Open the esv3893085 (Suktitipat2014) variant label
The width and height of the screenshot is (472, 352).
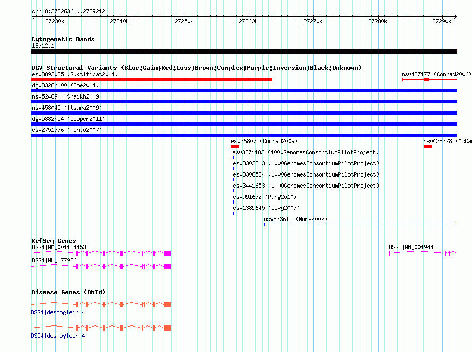click(x=75, y=74)
